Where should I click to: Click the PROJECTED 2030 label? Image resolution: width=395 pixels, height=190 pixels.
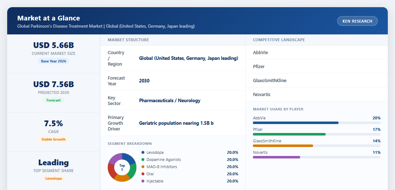tap(54, 92)
